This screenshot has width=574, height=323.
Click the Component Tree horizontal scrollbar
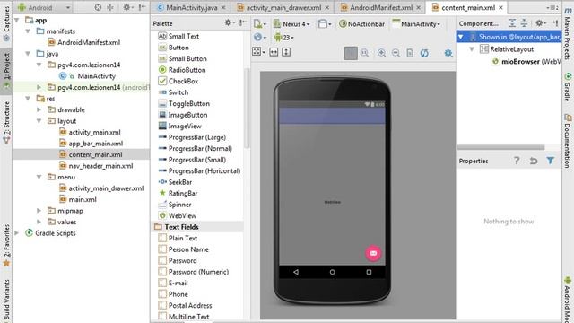pos(500,147)
